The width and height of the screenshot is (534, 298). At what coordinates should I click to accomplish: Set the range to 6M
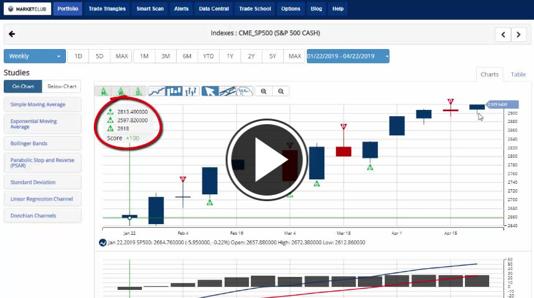[x=187, y=56]
